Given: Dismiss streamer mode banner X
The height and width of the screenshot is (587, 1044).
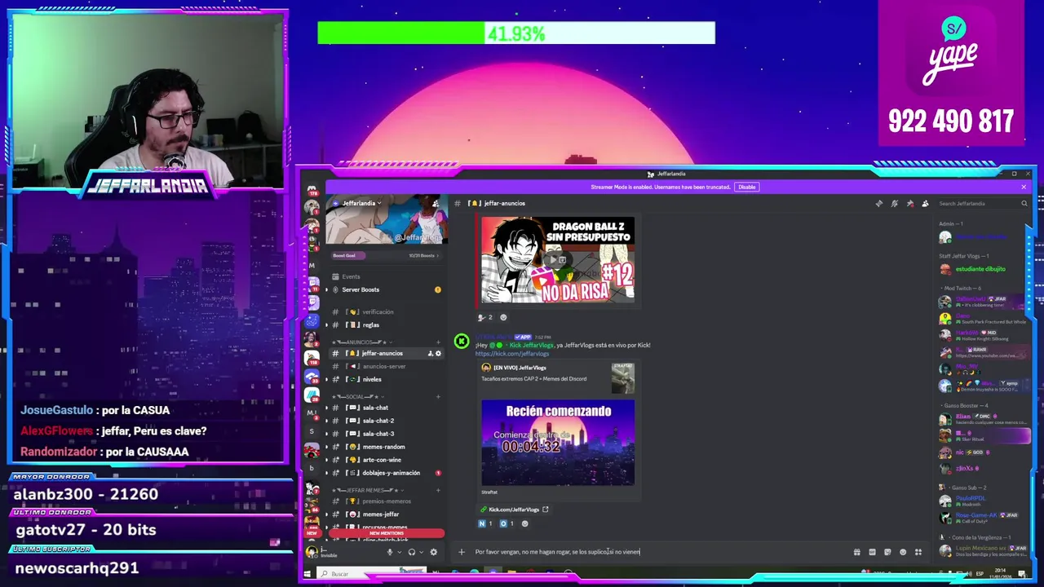Looking at the screenshot, I should [x=1024, y=187].
